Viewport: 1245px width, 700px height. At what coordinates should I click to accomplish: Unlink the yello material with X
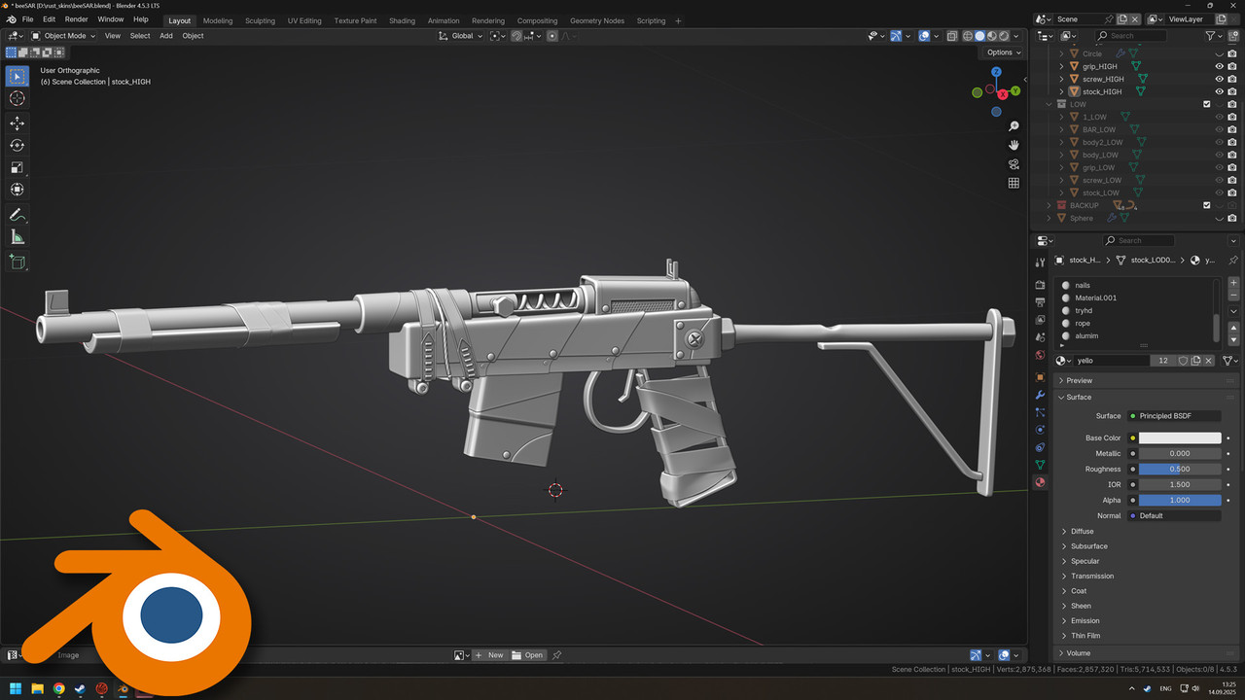[1209, 361]
